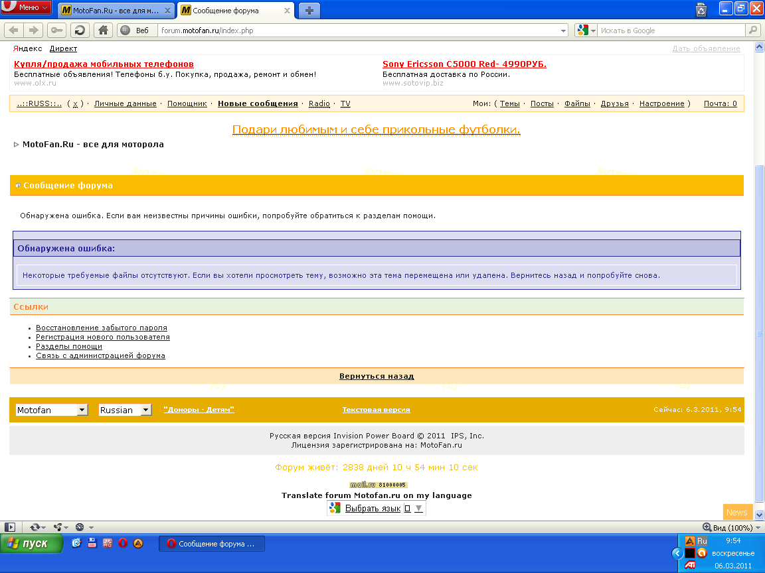
Task: Click the Веб globe badge in address bar
Action: (137, 31)
